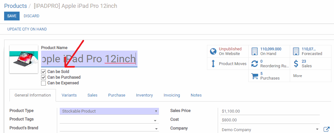Viewport: 334px width, 133px height.
Task: Switch to the Variants tab
Action: [69, 95]
